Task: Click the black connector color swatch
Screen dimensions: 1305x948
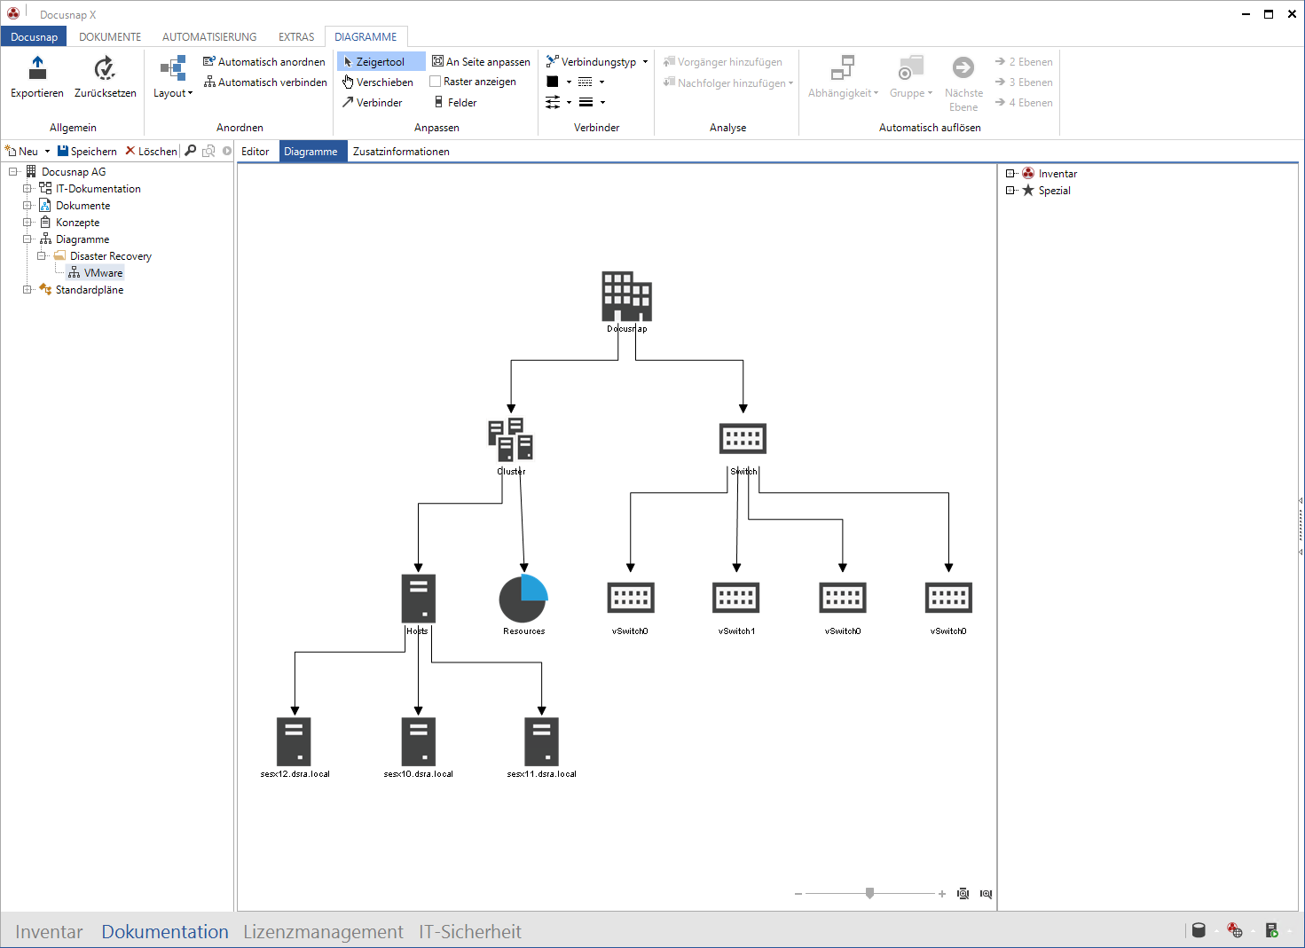Action: click(553, 82)
